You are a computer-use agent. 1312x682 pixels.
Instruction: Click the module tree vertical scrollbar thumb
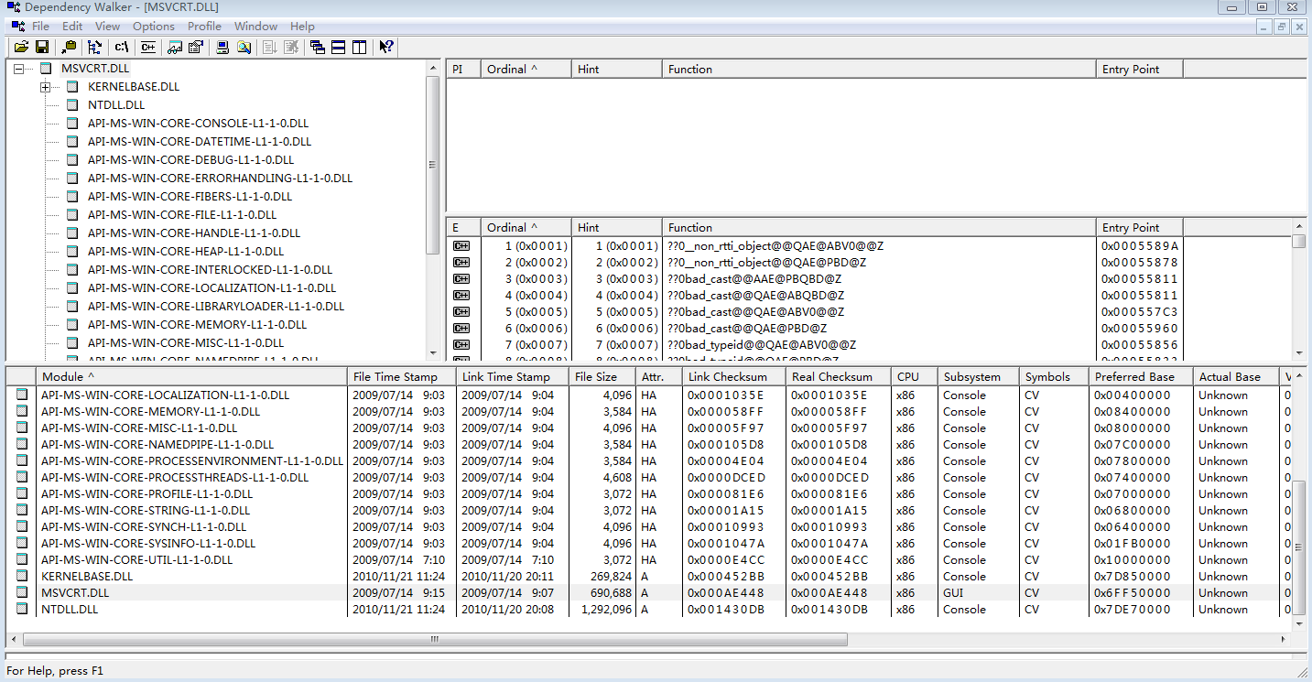(x=434, y=165)
